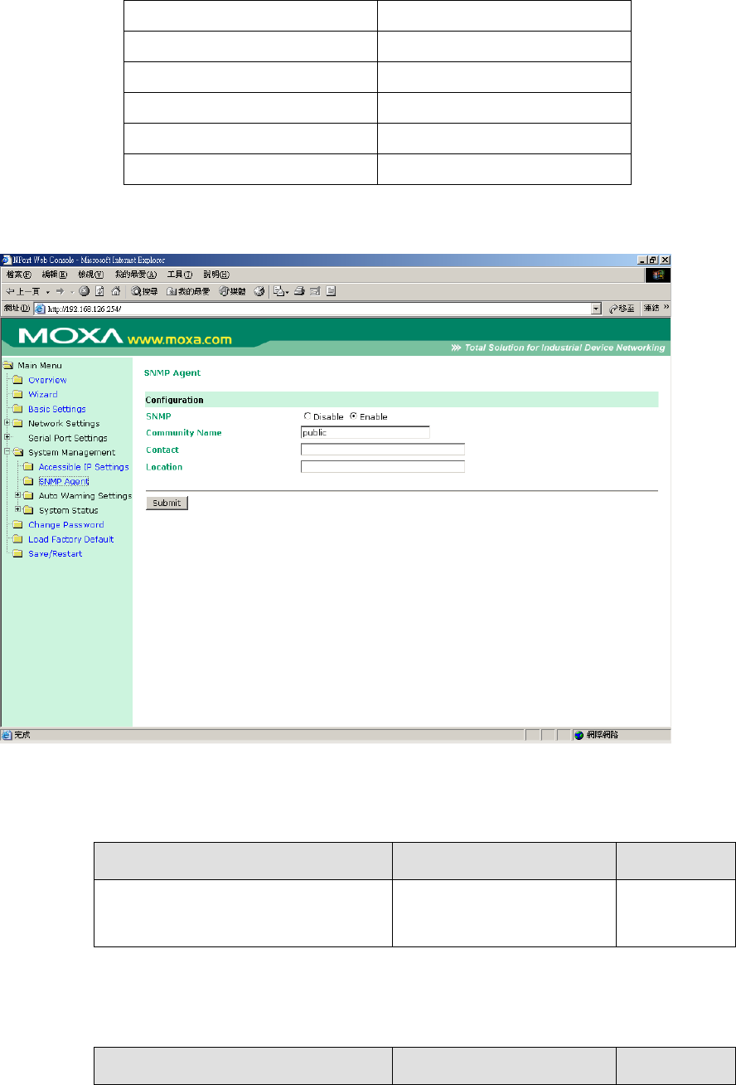Click the Mail toolbar icon
Viewport: 736px width, 1085px height.
(x=279, y=291)
